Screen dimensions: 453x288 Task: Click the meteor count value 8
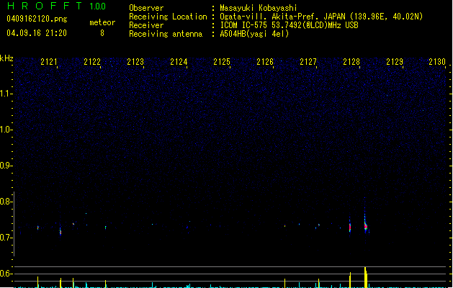[102, 33]
